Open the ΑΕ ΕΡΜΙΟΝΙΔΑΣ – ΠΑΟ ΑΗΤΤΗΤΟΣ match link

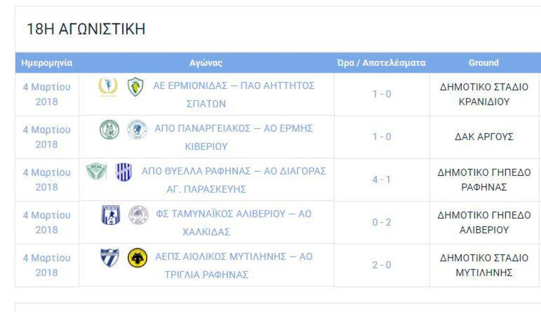(234, 95)
